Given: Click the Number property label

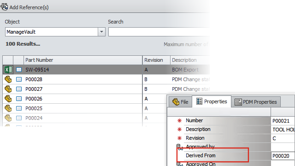Looking at the screenshot, I should point(195,120).
